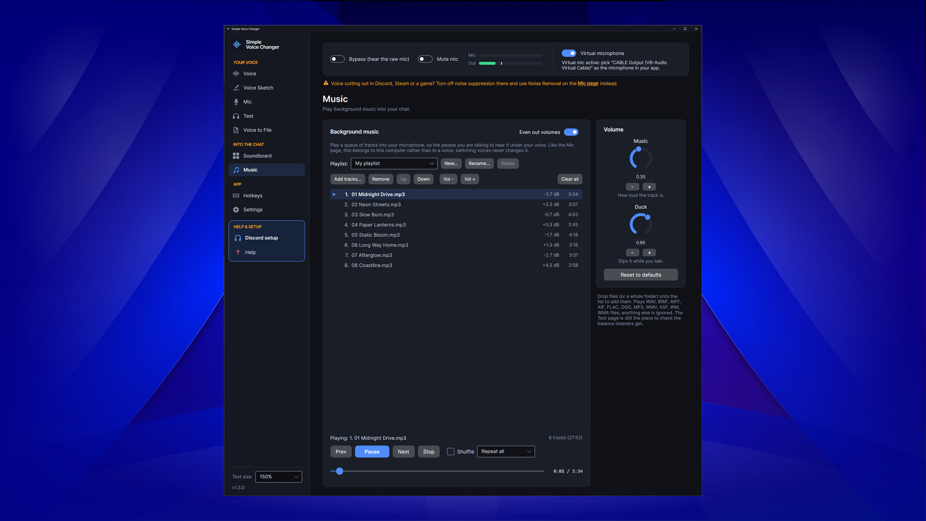Click the Voice to File document icon
Viewport: 926px width, 521px height.
pyautogui.click(x=236, y=130)
